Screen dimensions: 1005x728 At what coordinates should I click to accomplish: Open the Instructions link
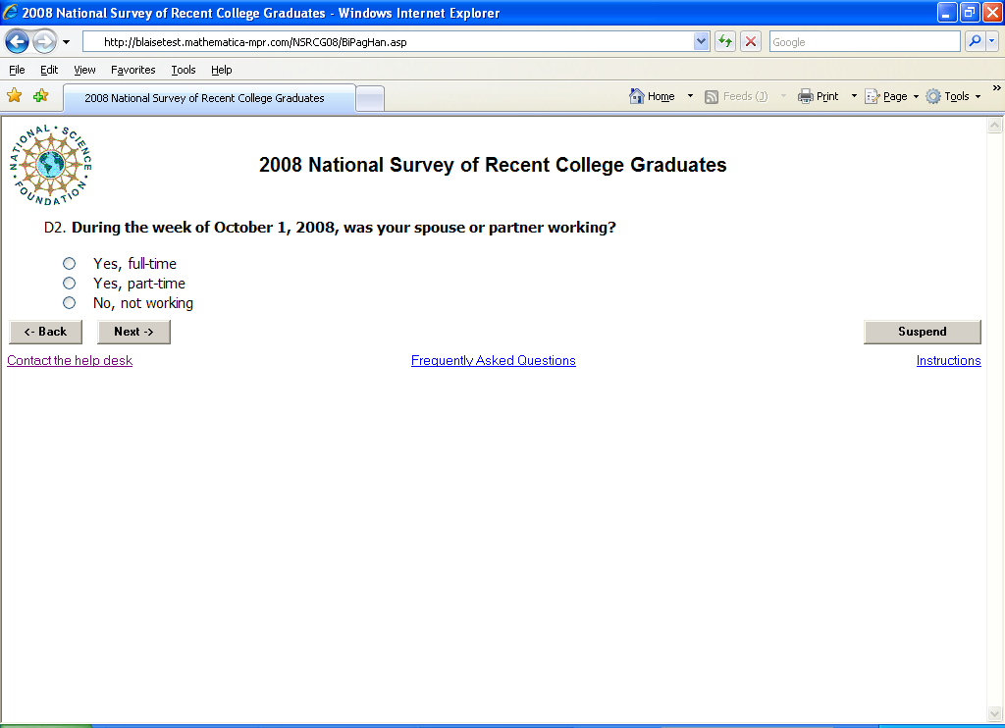click(949, 361)
